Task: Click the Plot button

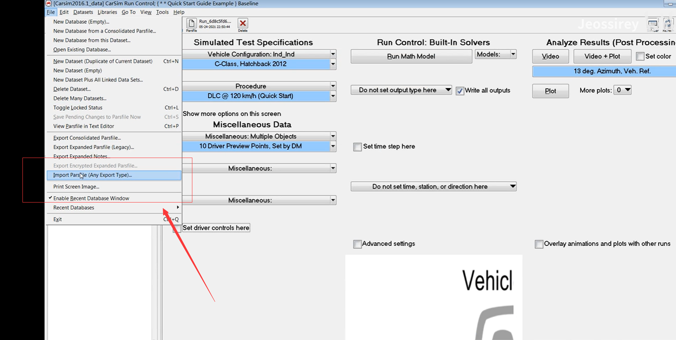Action: [550, 91]
